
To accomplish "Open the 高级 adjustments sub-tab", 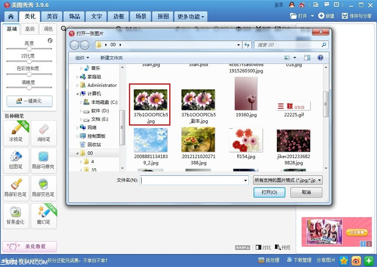I will (x=30, y=29).
